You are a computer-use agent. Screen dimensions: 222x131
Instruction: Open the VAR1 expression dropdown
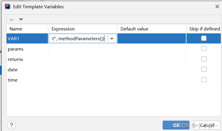(112, 39)
